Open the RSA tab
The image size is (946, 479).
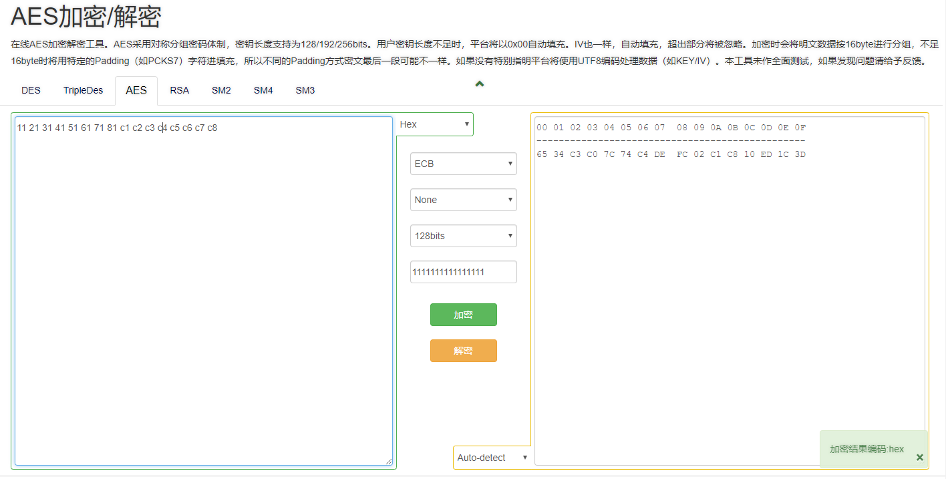pos(179,91)
